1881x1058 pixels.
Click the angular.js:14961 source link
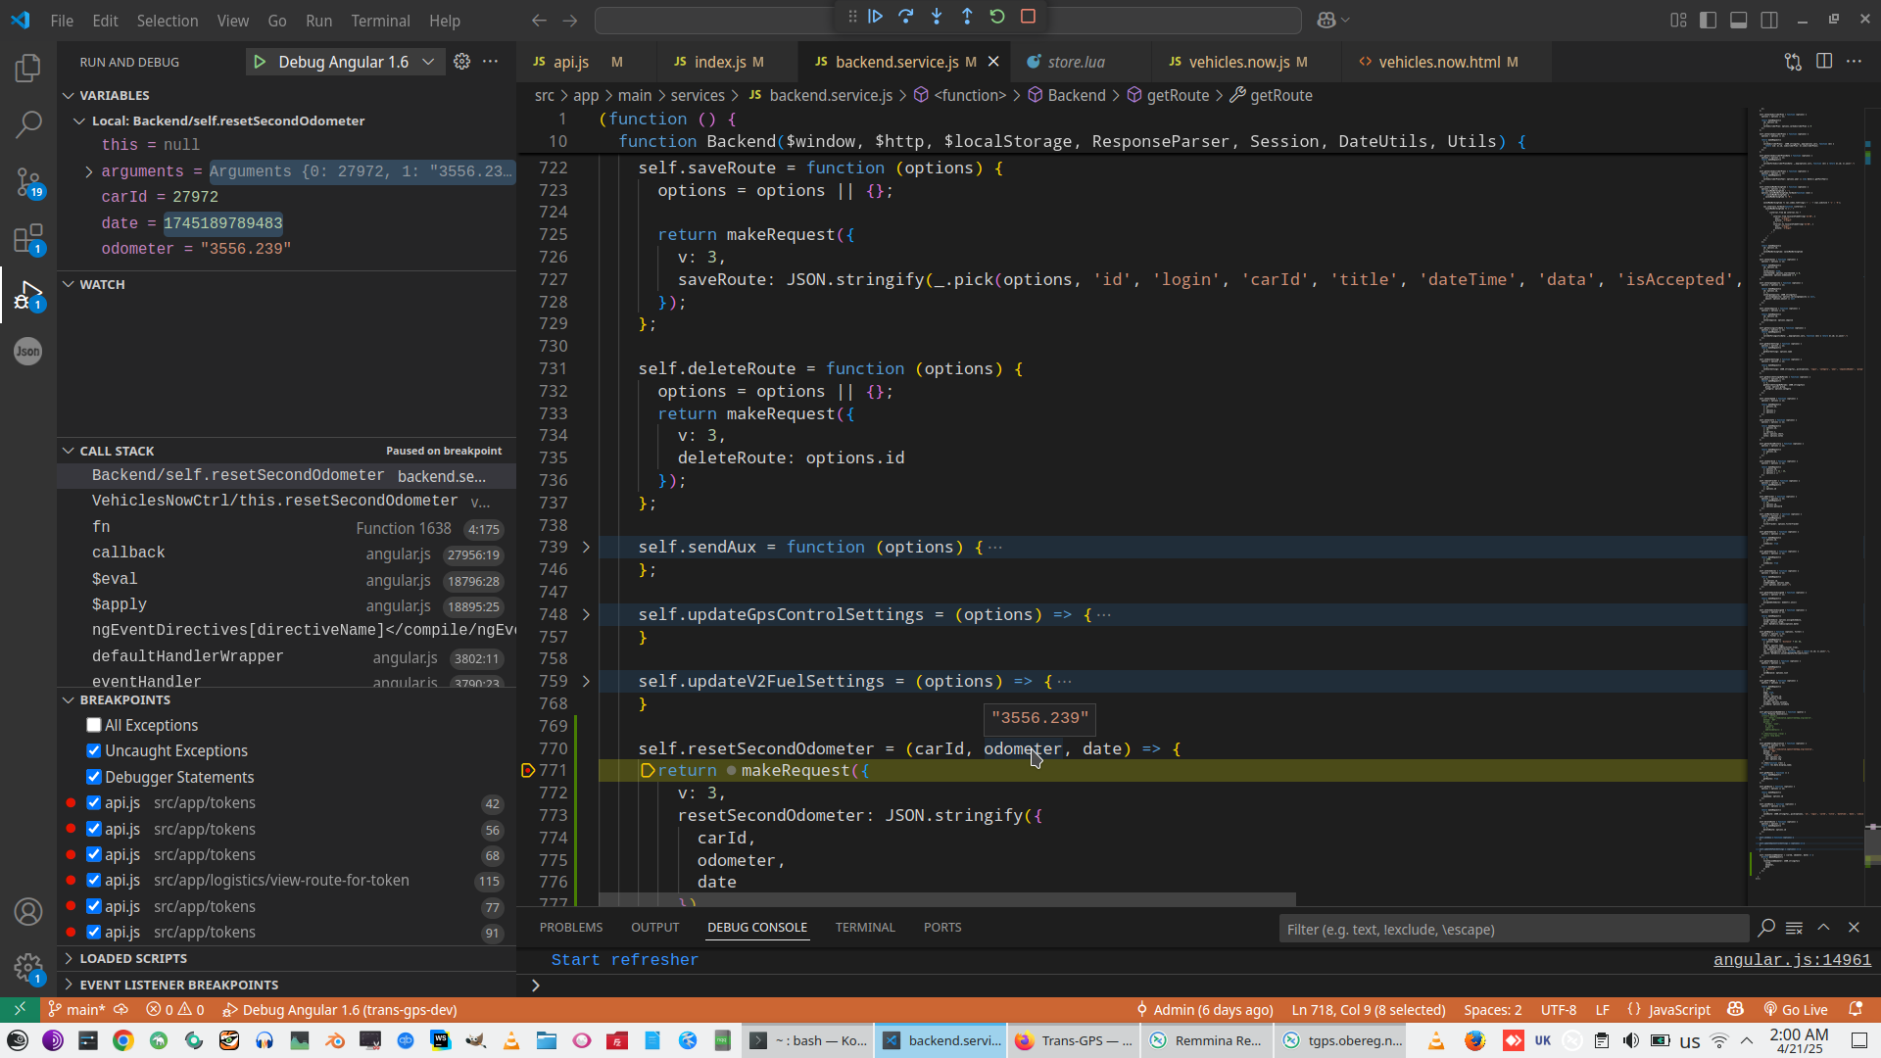pyautogui.click(x=1791, y=960)
